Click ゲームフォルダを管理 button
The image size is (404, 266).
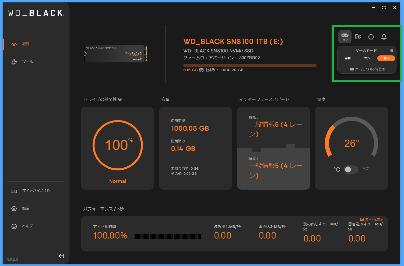367,69
